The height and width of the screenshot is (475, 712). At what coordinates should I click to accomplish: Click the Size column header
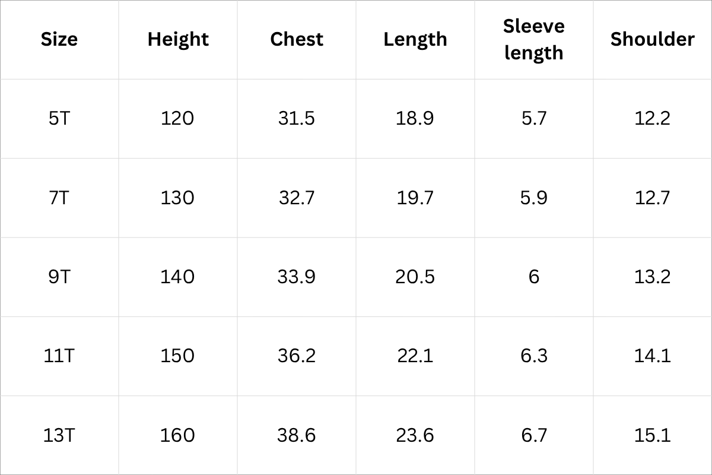tap(59, 39)
